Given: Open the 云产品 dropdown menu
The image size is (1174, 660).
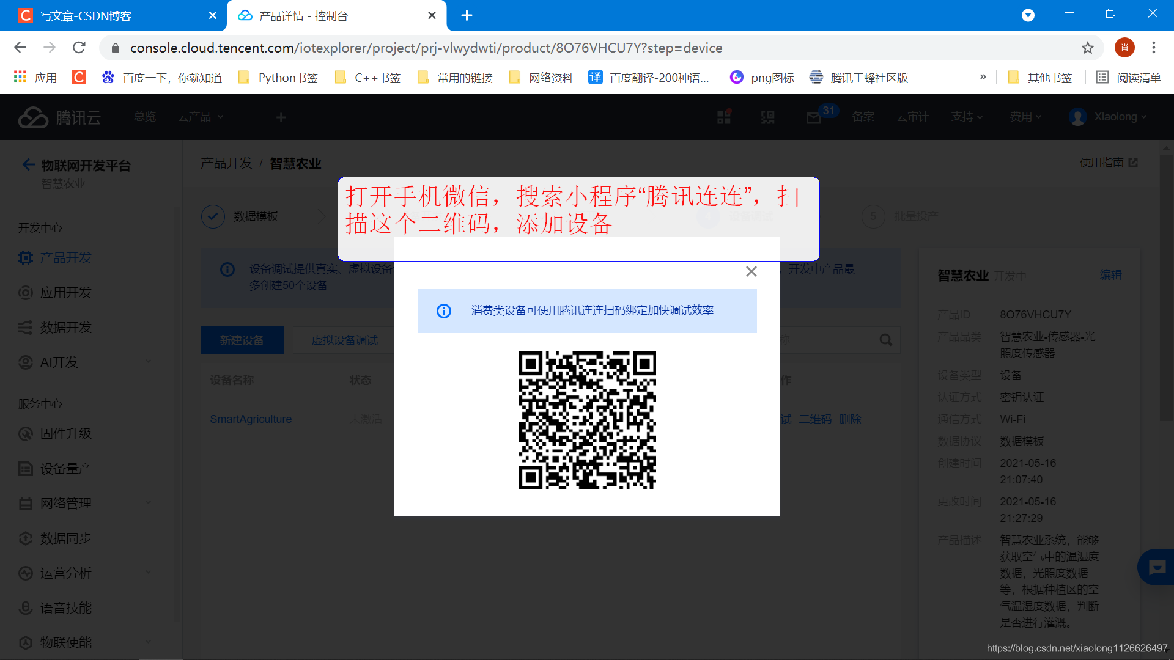Looking at the screenshot, I should [x=200, y=117].
